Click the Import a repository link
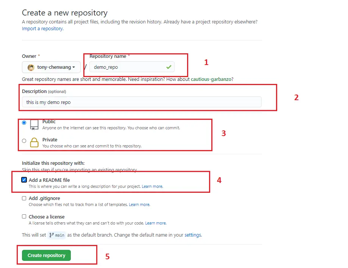 pos(42,28)
